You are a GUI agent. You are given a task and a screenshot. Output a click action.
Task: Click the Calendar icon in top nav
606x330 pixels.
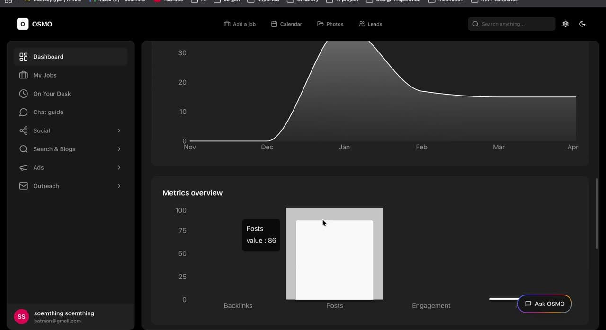point(274,24)
